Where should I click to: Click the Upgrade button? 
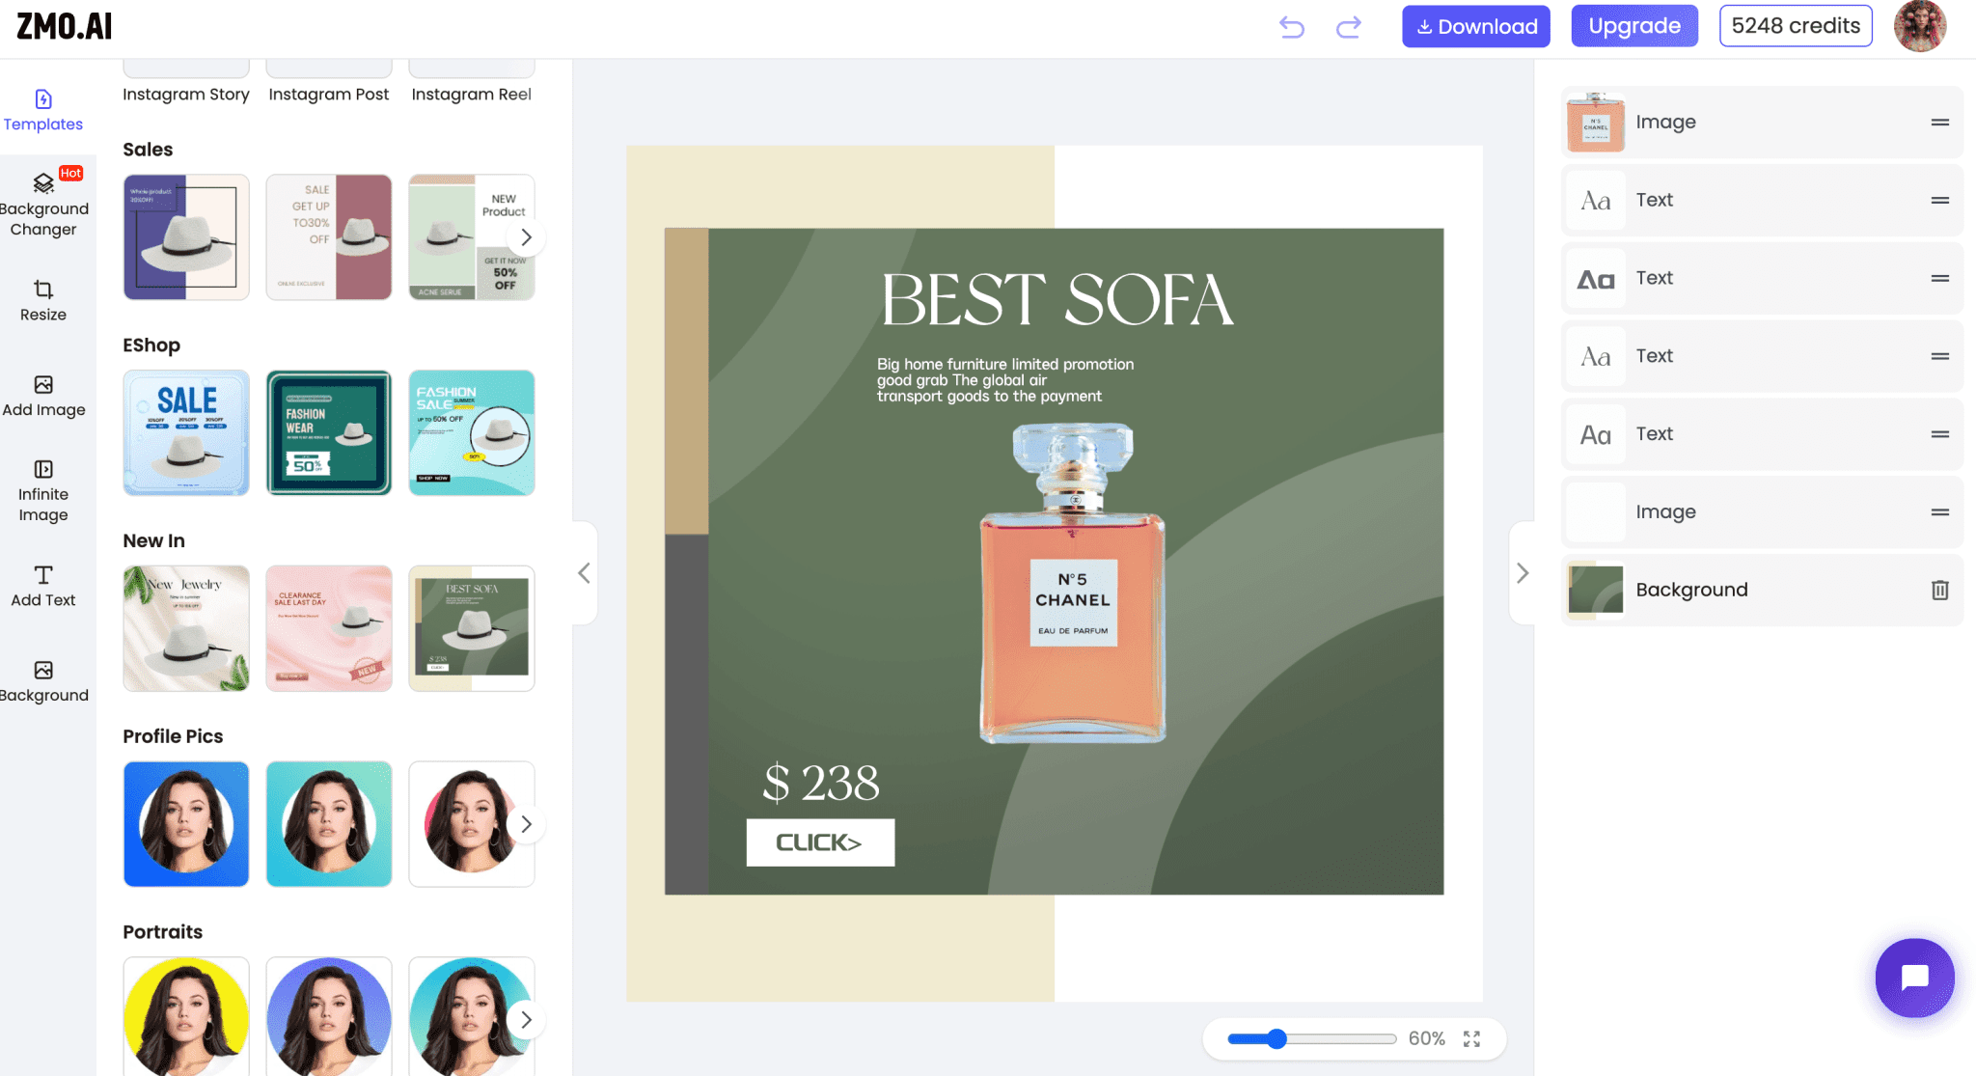tap(1634, 26)
